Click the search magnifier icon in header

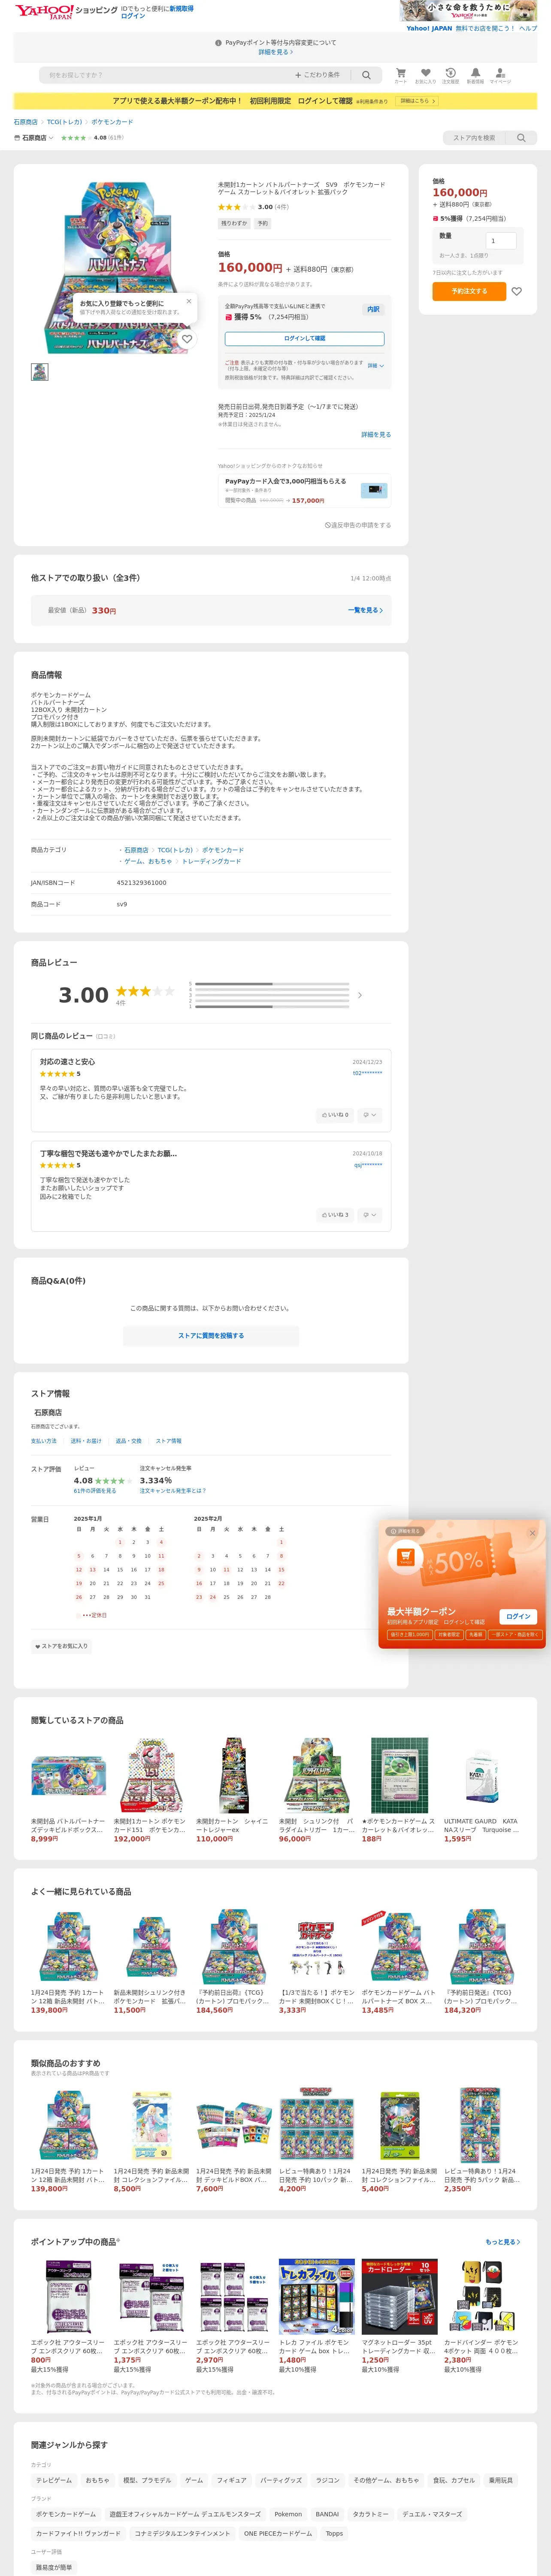click(366, 75)
